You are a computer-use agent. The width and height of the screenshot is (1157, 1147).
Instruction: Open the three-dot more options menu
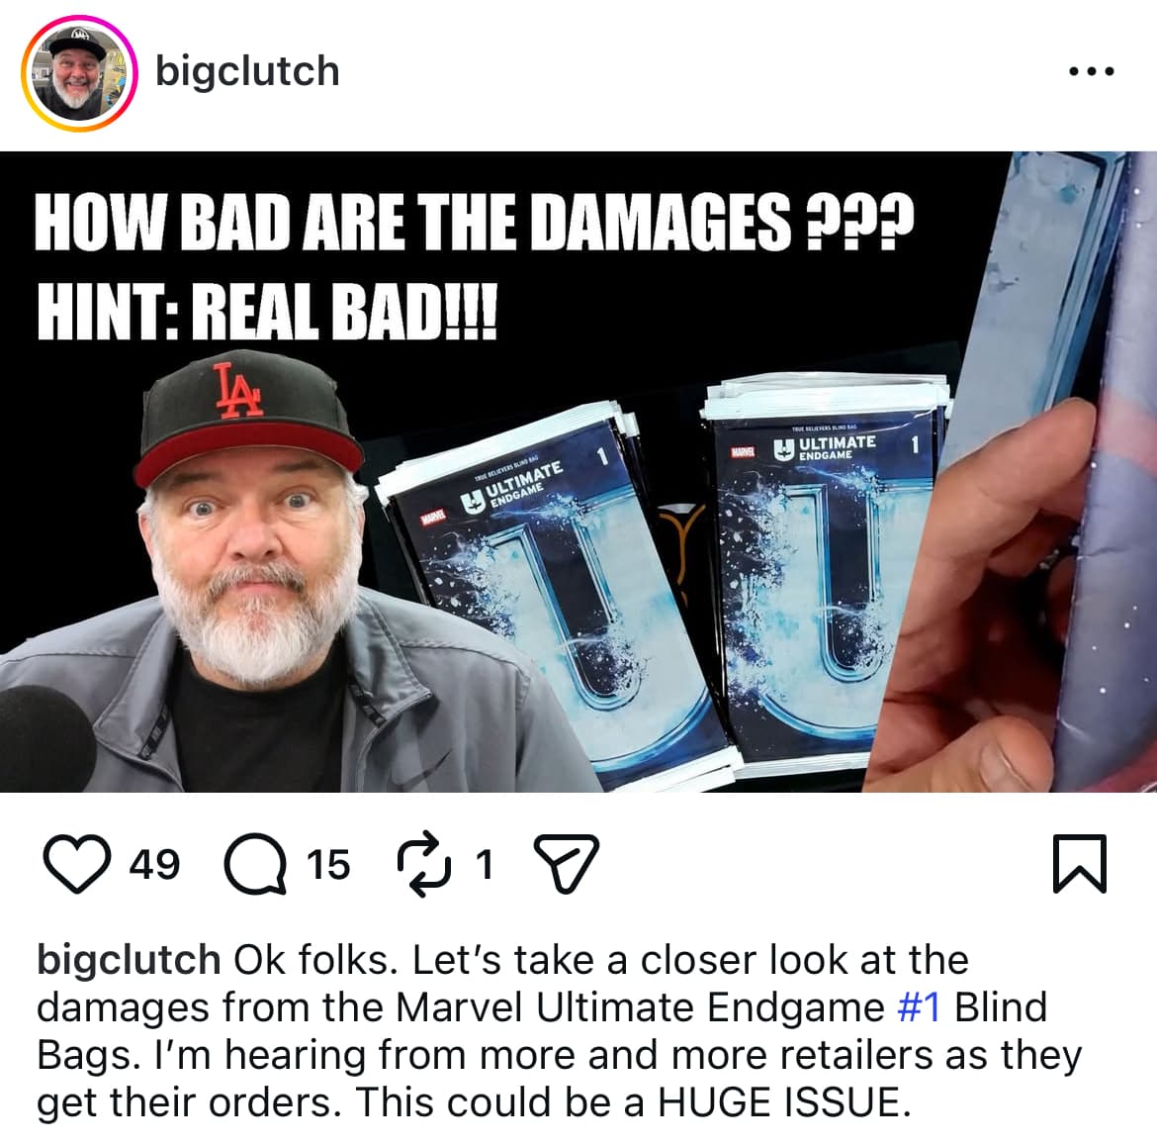(x=1092, y=71)
